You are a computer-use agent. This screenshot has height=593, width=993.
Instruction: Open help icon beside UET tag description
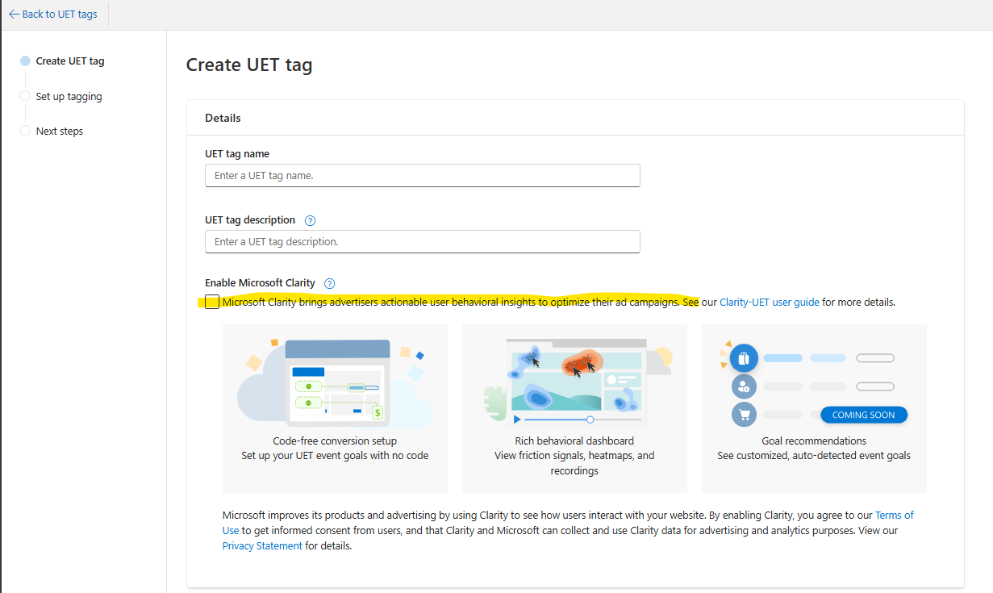(311, 220)
